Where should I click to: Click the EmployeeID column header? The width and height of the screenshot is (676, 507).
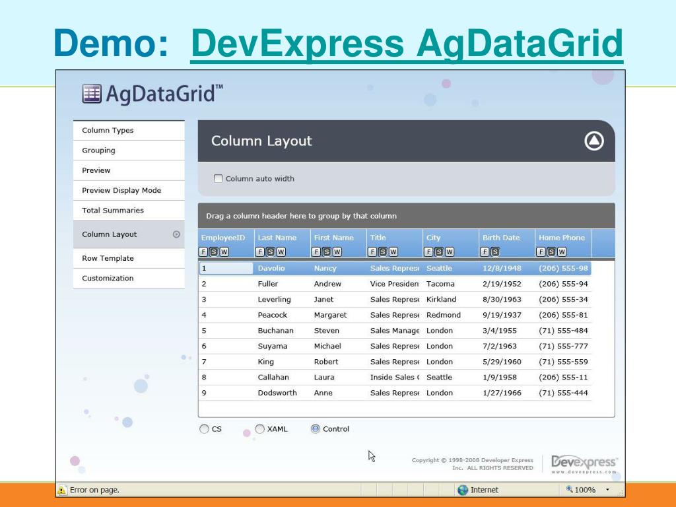click(226, 244)
